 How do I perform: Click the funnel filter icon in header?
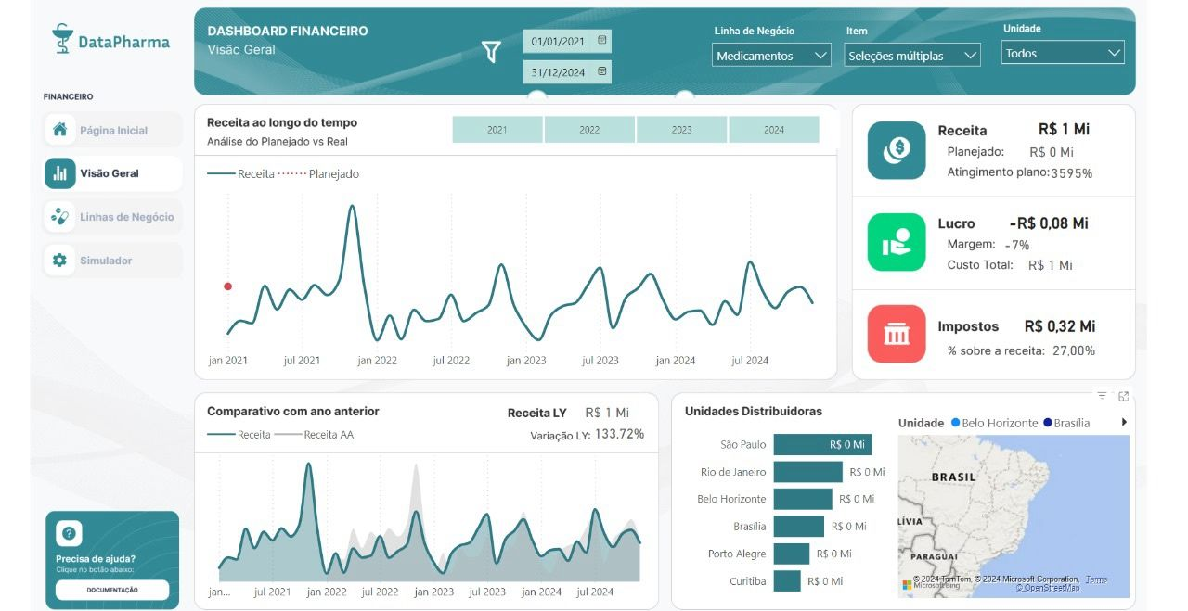click(491, 52)
